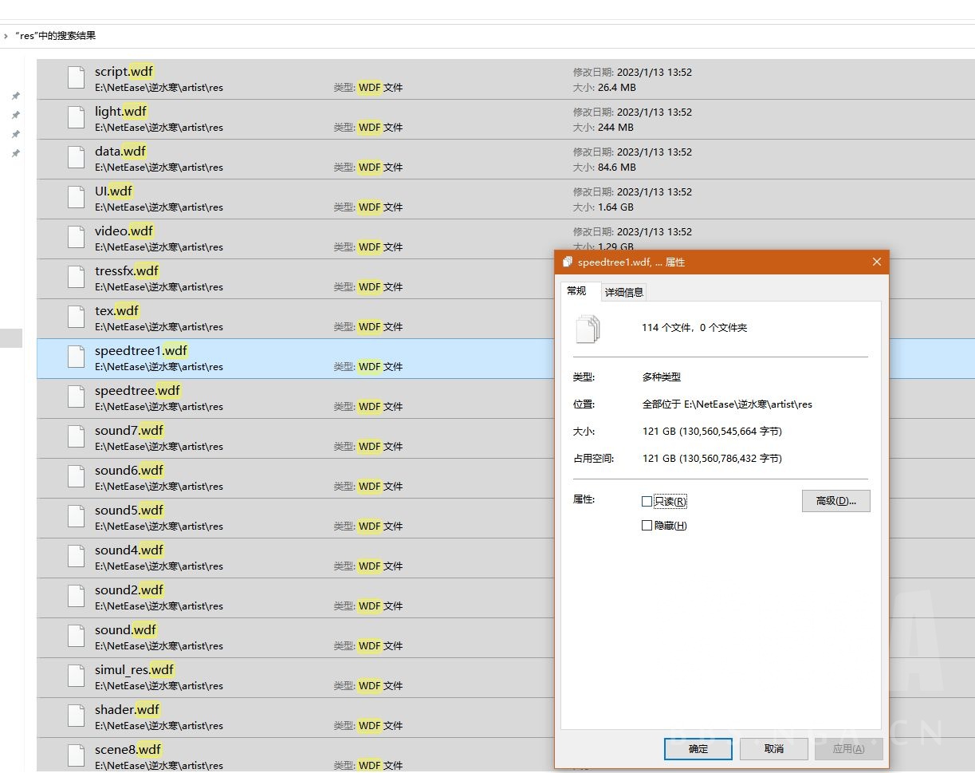Click the script.wdf file icon
975x773 pixels.
(x=77, y=78)
